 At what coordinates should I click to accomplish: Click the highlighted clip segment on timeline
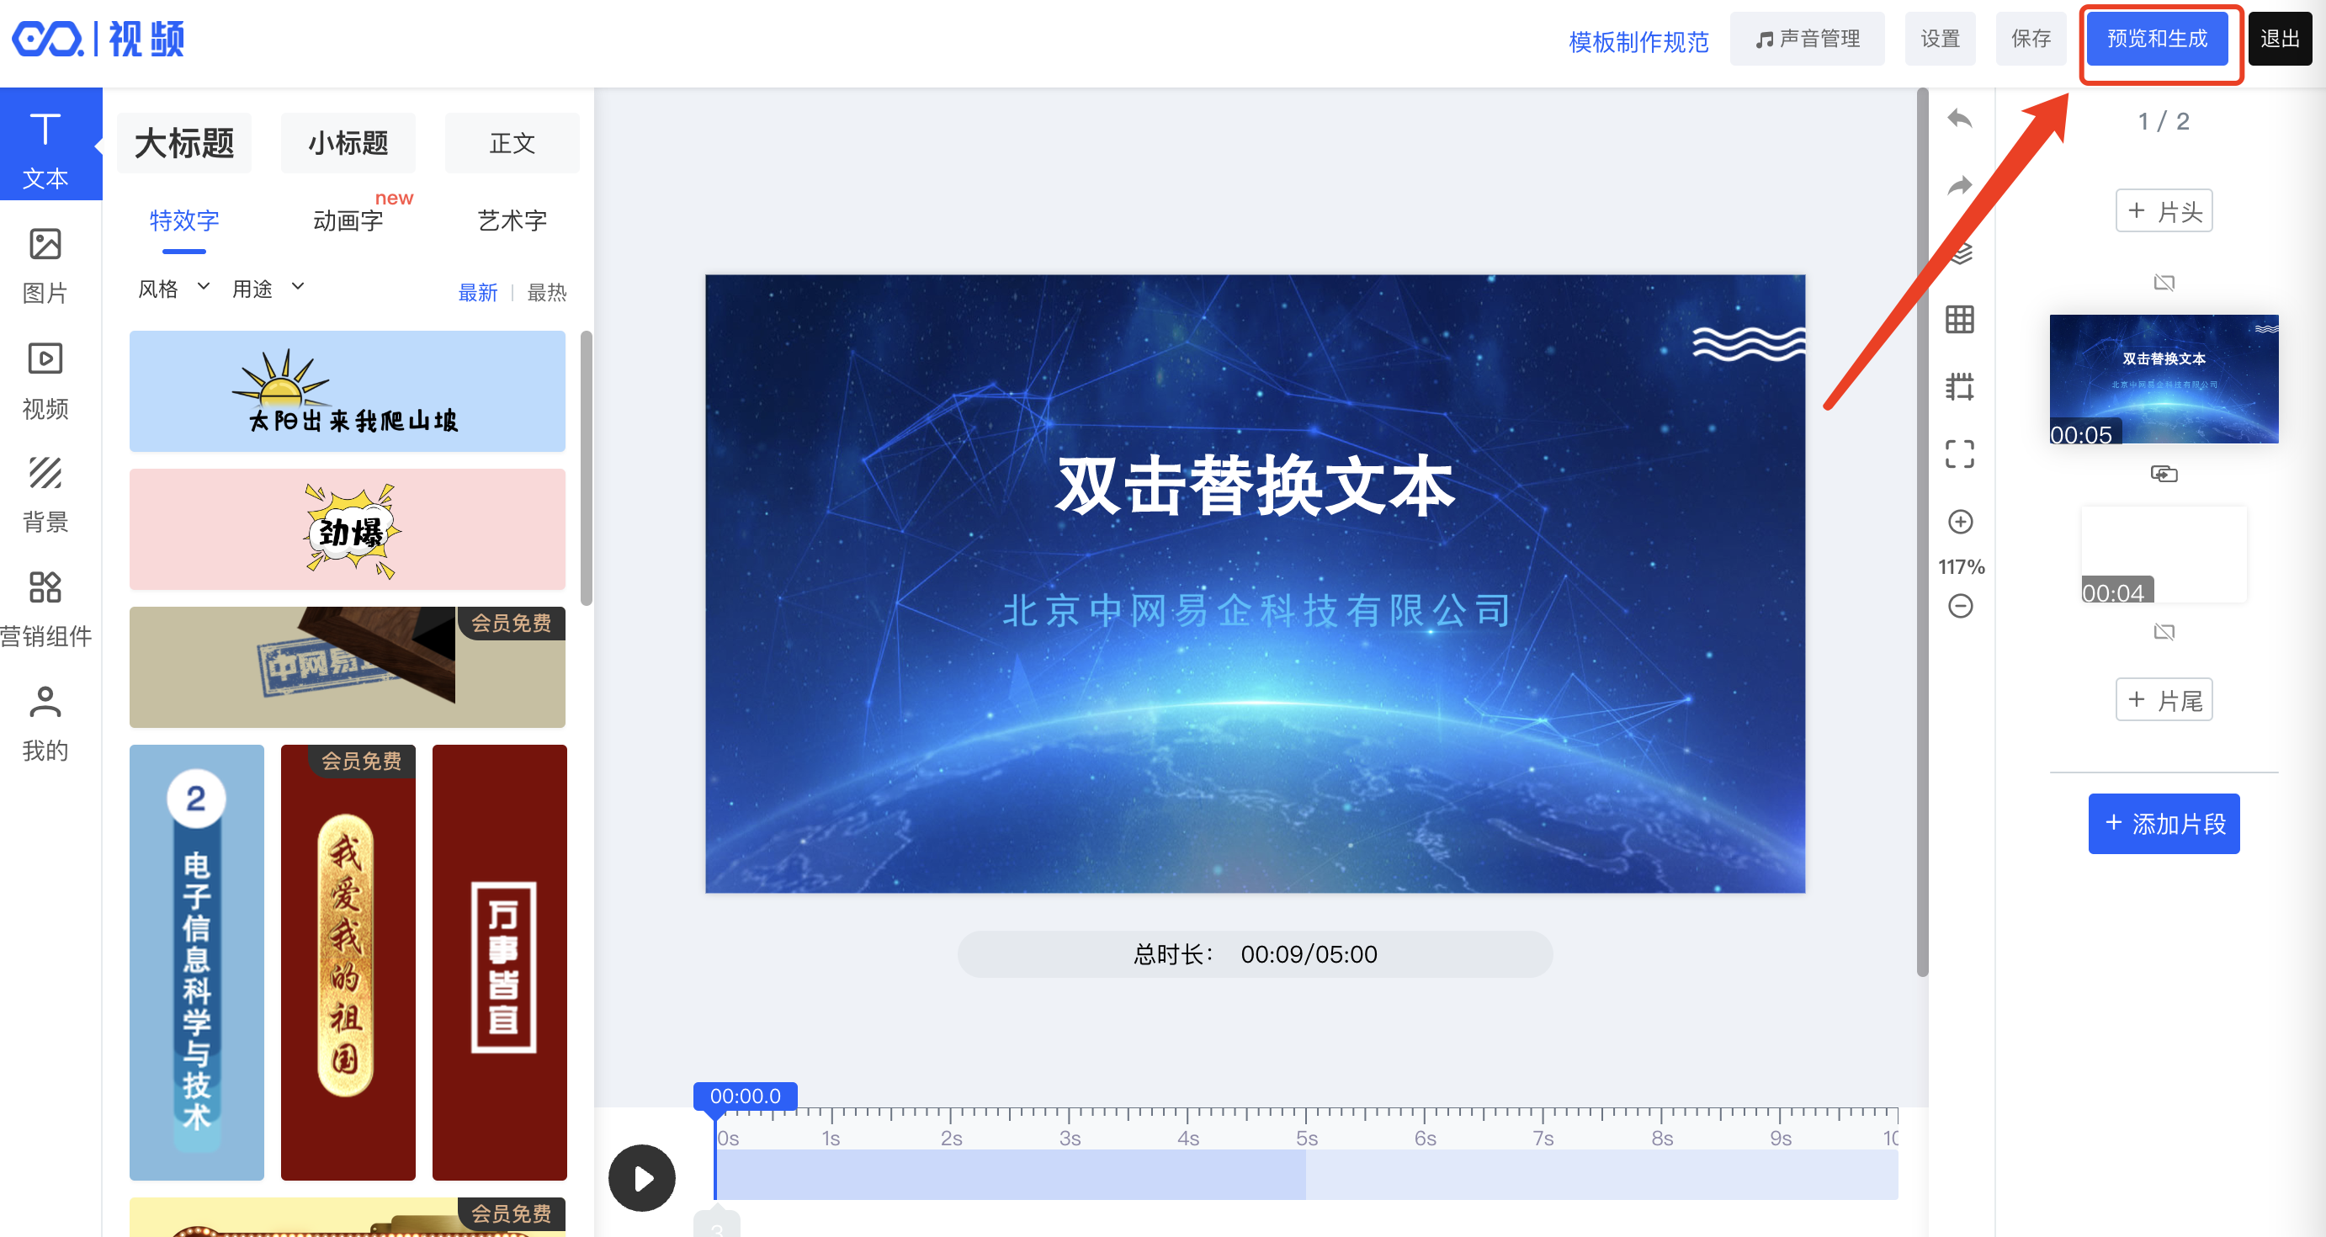(x=1011, y=1175)
